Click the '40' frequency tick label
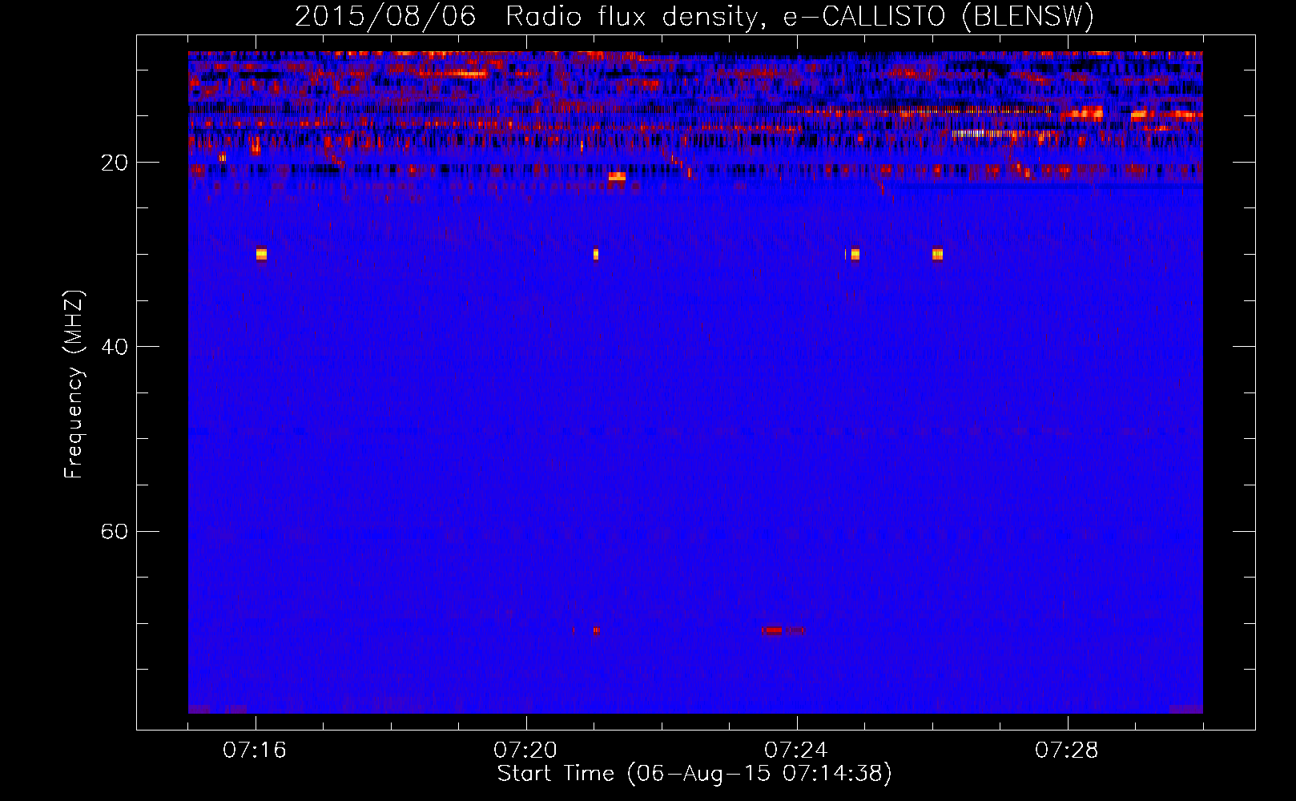This screenshot has width=1296, height=801. point(115,348)
